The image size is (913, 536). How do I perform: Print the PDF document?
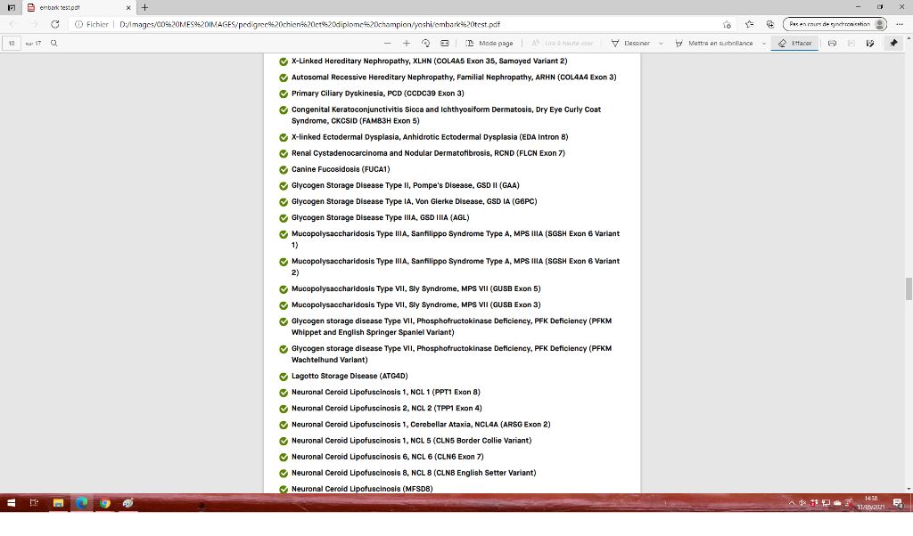click(x=832, y=43)
